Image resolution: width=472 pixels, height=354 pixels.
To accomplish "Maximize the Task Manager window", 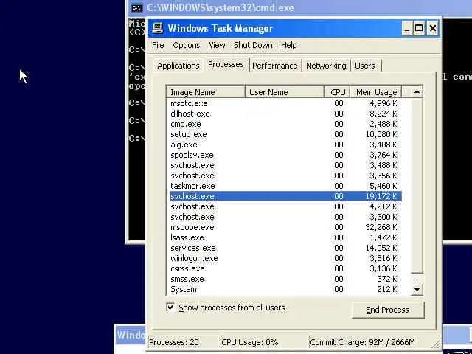I will 419,28.
